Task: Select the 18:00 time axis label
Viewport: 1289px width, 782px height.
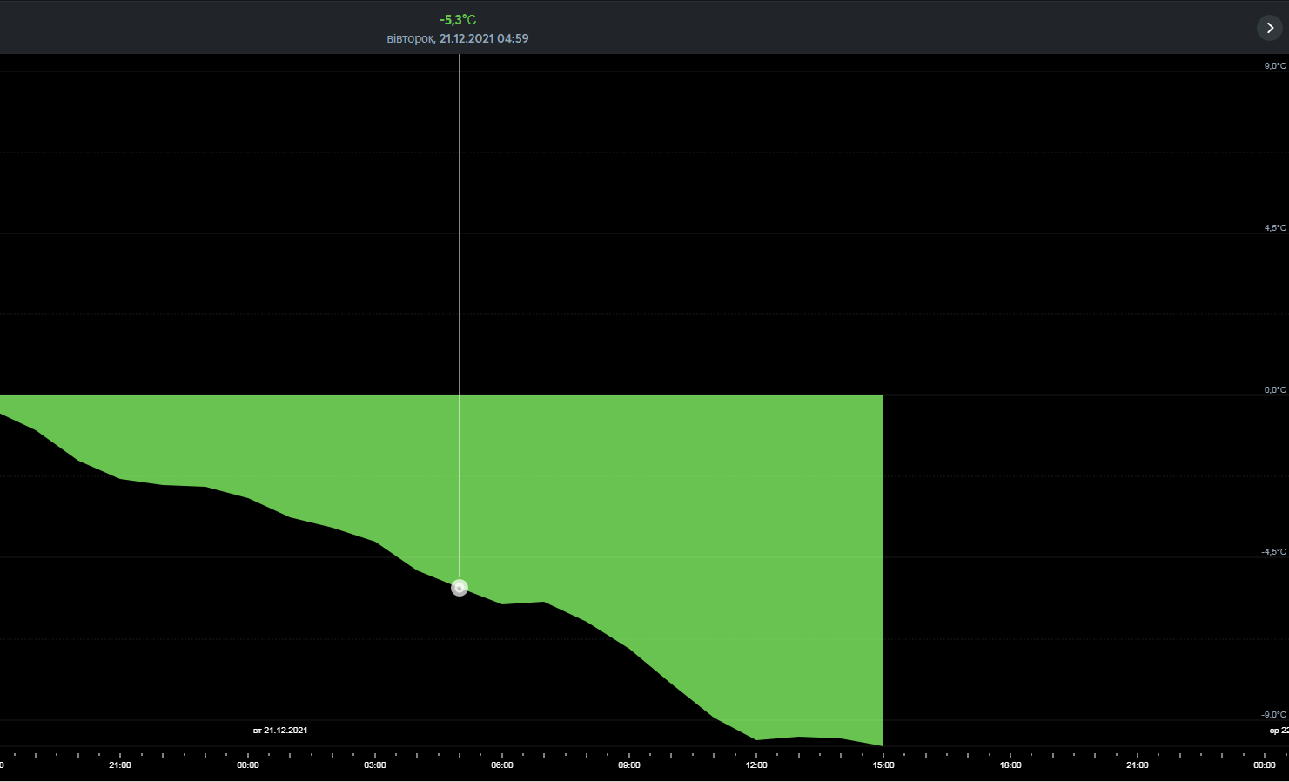Action: tap(1010, 765)
